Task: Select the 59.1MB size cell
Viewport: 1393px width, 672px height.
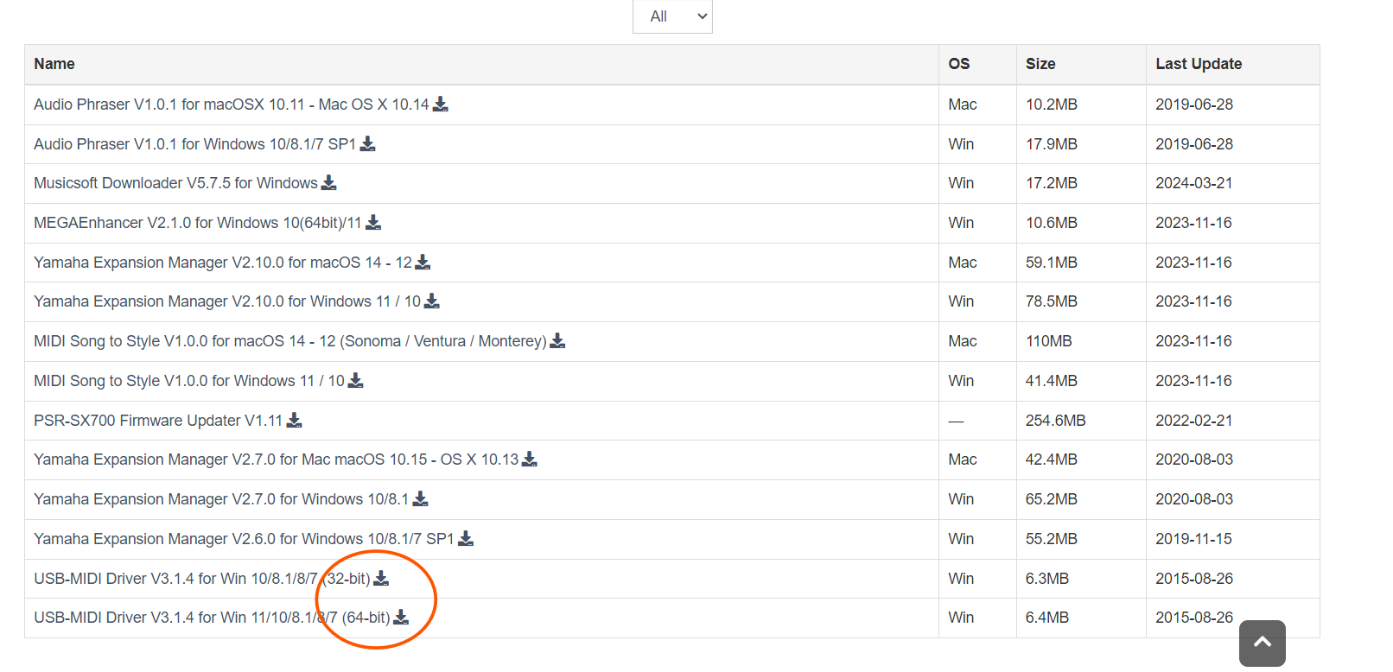Action: tap(1081, 263)
